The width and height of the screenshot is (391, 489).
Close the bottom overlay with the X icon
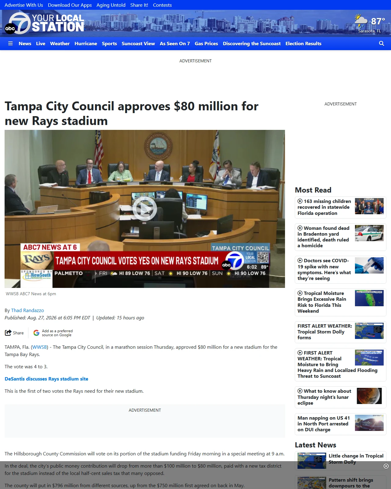[x=386, y=466]
